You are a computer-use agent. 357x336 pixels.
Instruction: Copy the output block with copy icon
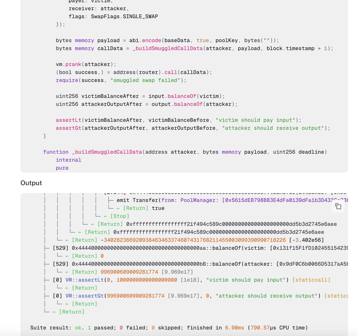pos(338,206)
